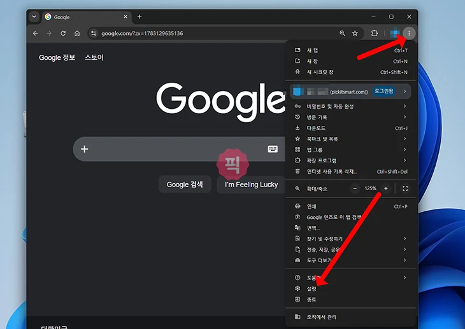Viewport: 465px width, 329px height.
Task: Click the 종료 exit icon
Action: tap(297, 299)
